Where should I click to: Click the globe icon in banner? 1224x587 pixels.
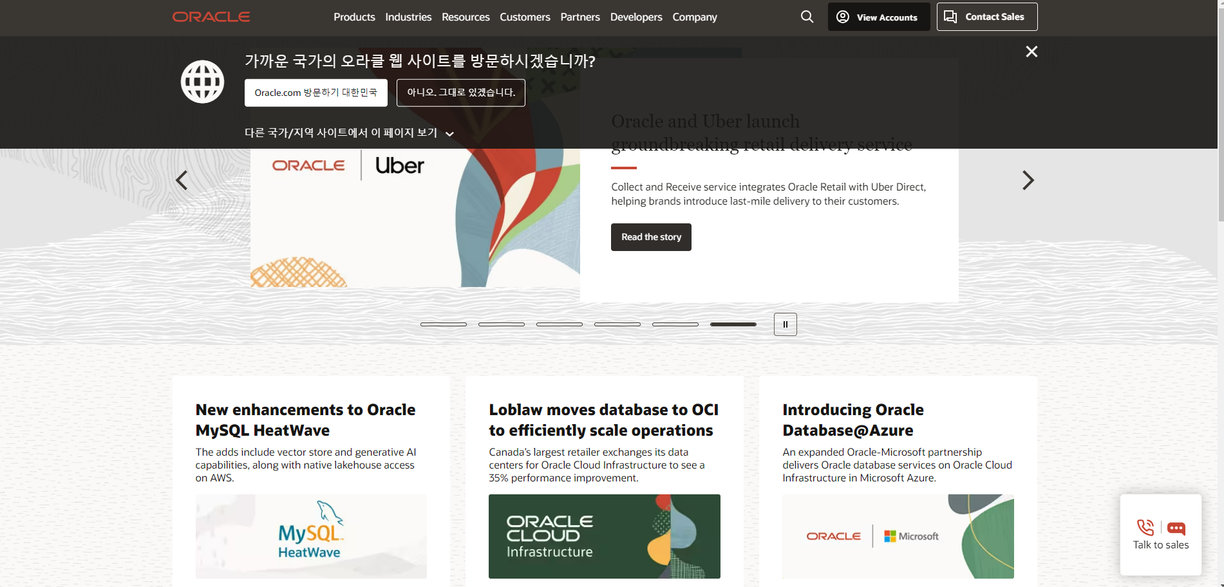(202, 82)
